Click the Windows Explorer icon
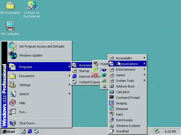The image size is (181, 135). 111,126
